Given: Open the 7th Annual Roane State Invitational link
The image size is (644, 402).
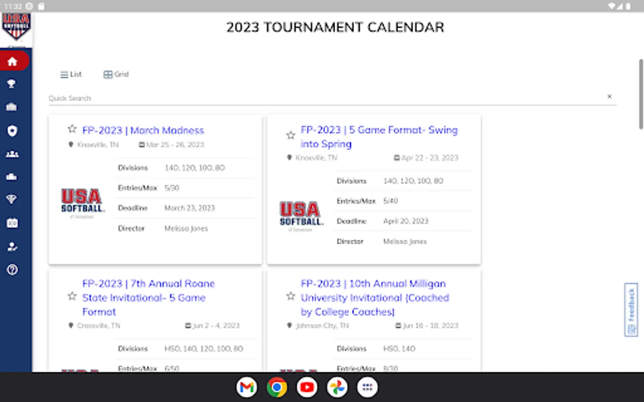Looking at the screenshot, I should (x=148, y=297).
